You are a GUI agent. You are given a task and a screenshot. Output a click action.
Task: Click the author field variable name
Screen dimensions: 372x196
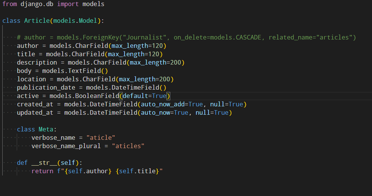click(x=27, y=46)
